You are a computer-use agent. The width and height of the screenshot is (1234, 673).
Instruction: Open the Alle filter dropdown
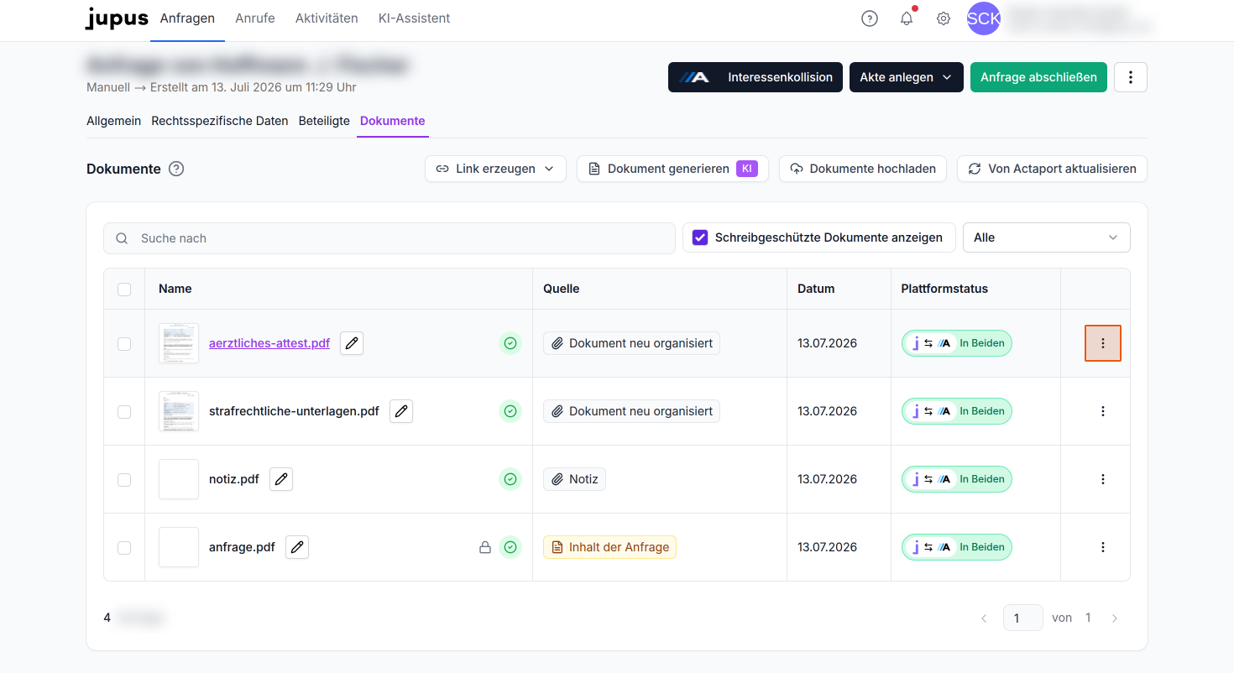[1046, 237]
